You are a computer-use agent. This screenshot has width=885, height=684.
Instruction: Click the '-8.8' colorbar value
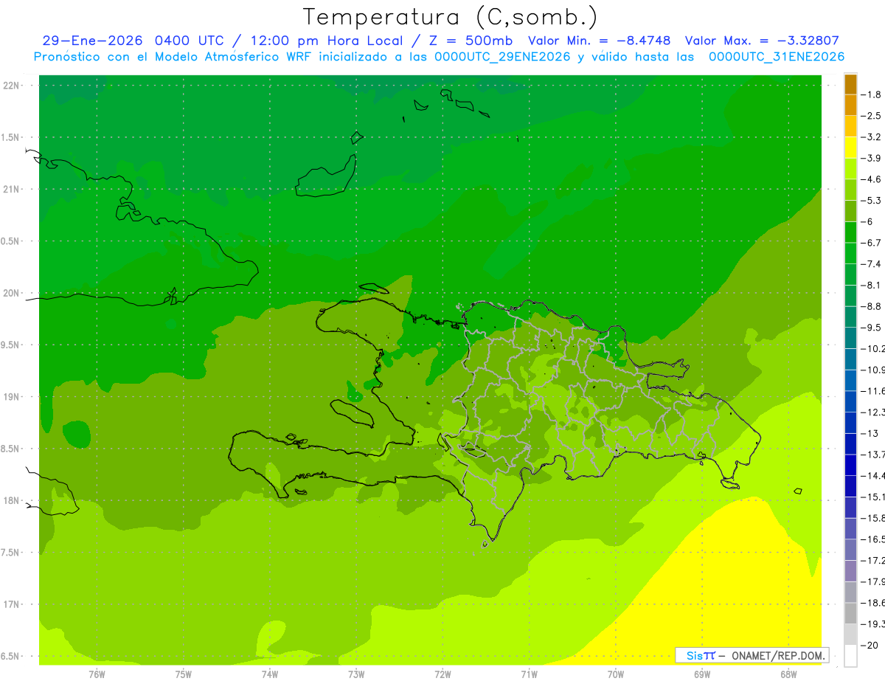tap(871, 306)
